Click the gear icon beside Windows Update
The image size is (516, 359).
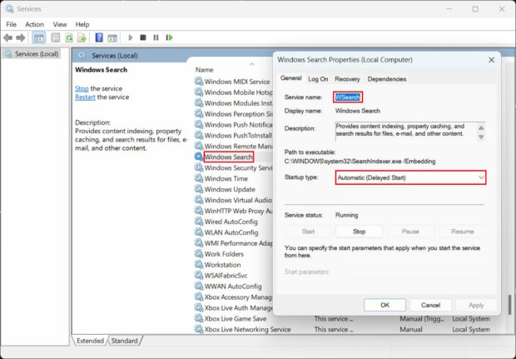pyautogui.click(x=198, y=189)
